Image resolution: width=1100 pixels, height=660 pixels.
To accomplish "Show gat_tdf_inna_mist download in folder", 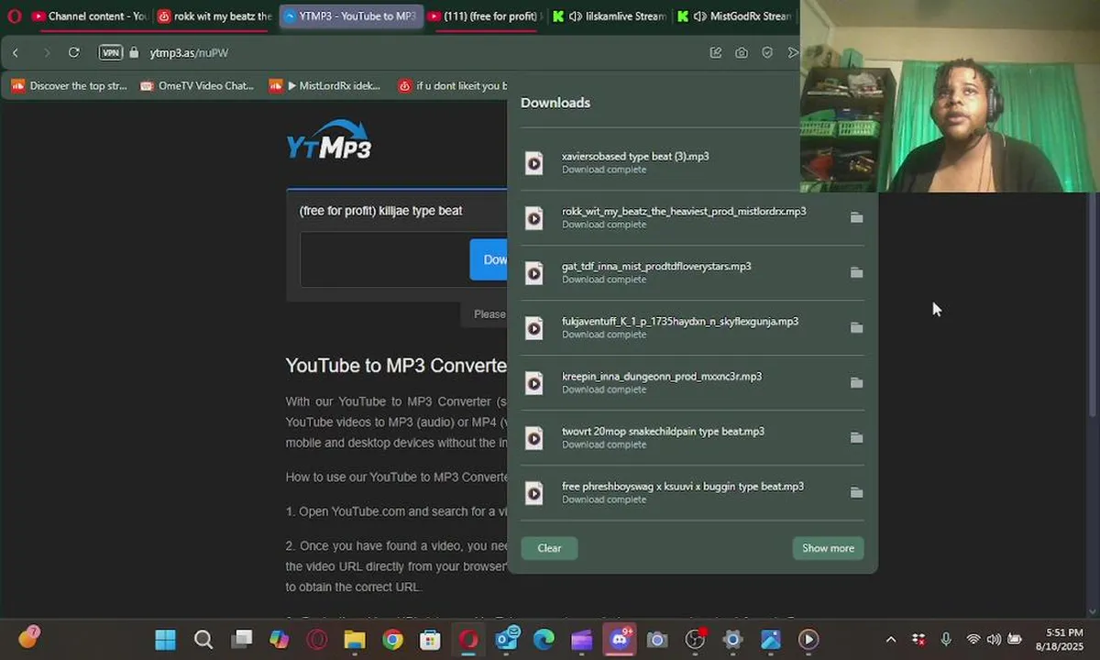I will 856,273.
